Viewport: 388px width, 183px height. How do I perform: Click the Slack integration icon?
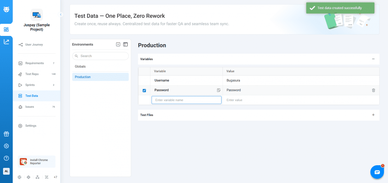tap(19, 177)
